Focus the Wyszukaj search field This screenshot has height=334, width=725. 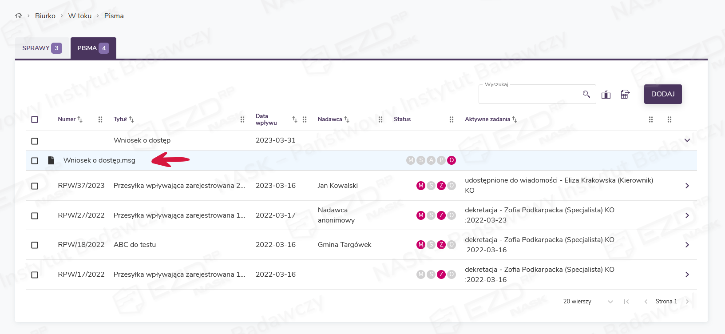click(x=529, y=94)
